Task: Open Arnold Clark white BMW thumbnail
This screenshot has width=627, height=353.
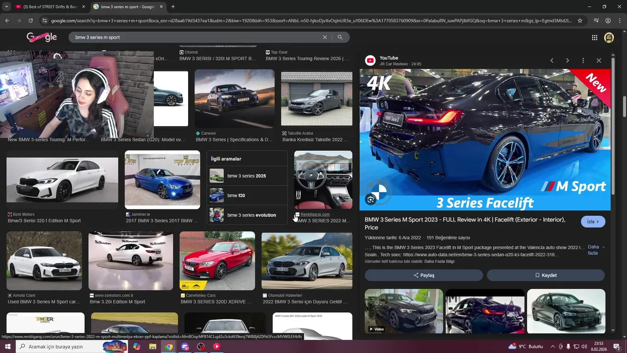Action: 44,261
